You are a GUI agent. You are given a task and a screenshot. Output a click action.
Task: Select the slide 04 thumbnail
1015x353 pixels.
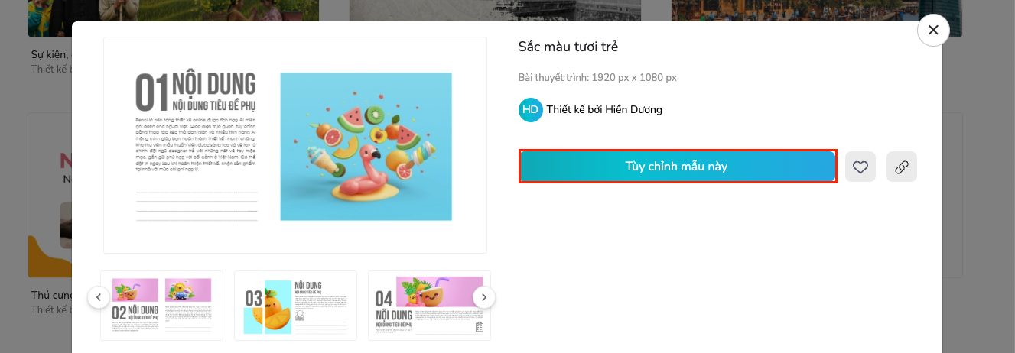(429, 305)
